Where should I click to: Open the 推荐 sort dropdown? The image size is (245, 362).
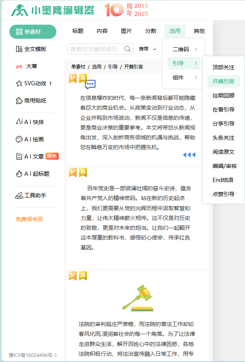click(x=148, y=49)
